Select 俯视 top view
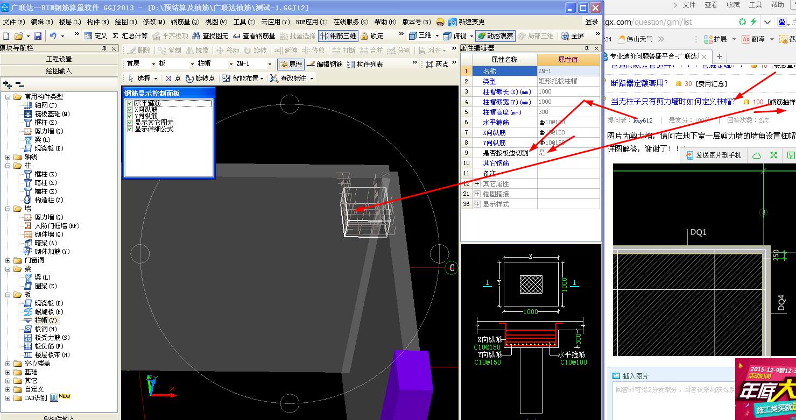This screenshot has height=420, width=796. [455, 36]
